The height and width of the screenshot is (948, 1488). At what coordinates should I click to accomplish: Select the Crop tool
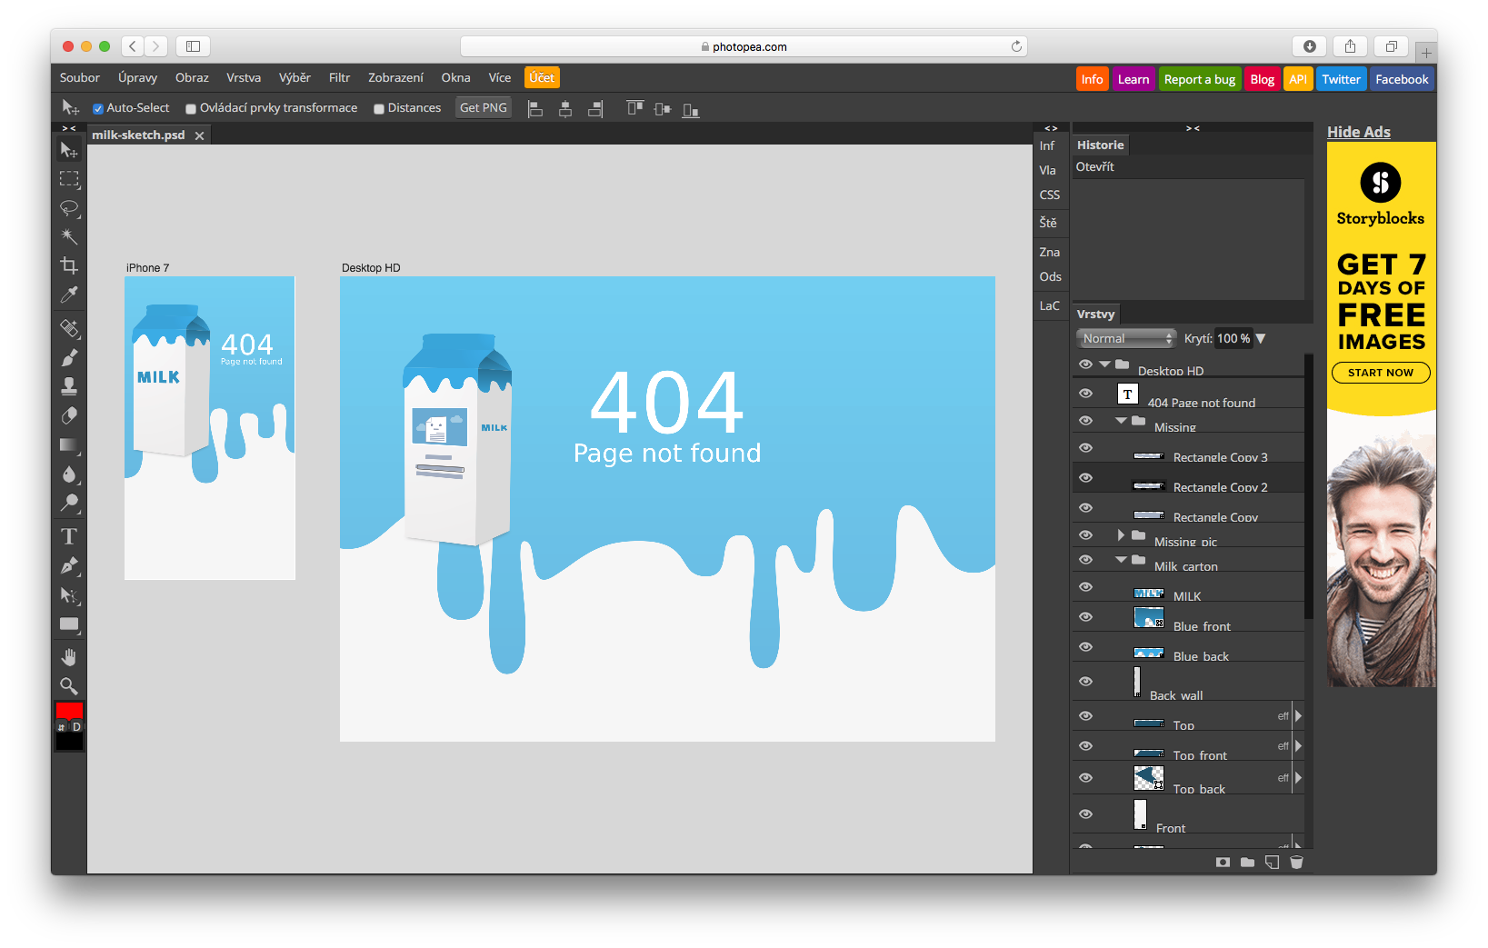[69, 265]
